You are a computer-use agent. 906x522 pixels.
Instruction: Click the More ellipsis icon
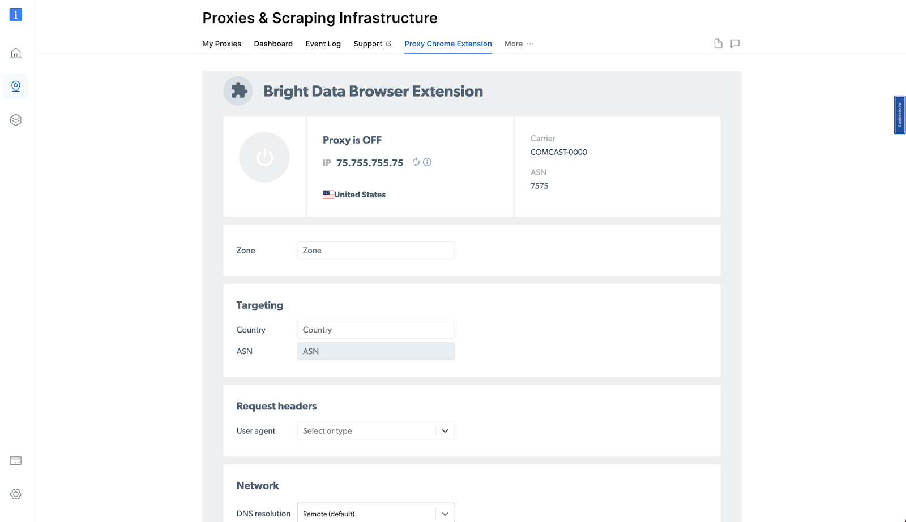click(530, 44)
